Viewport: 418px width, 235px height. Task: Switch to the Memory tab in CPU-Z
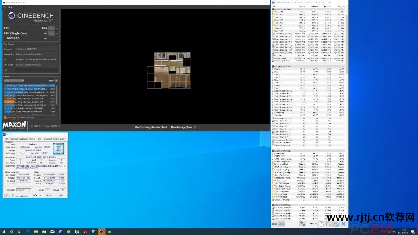32,139
